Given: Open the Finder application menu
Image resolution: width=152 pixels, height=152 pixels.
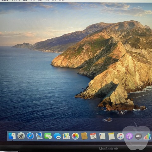Looking at the screenshot, I should [4, 1].
